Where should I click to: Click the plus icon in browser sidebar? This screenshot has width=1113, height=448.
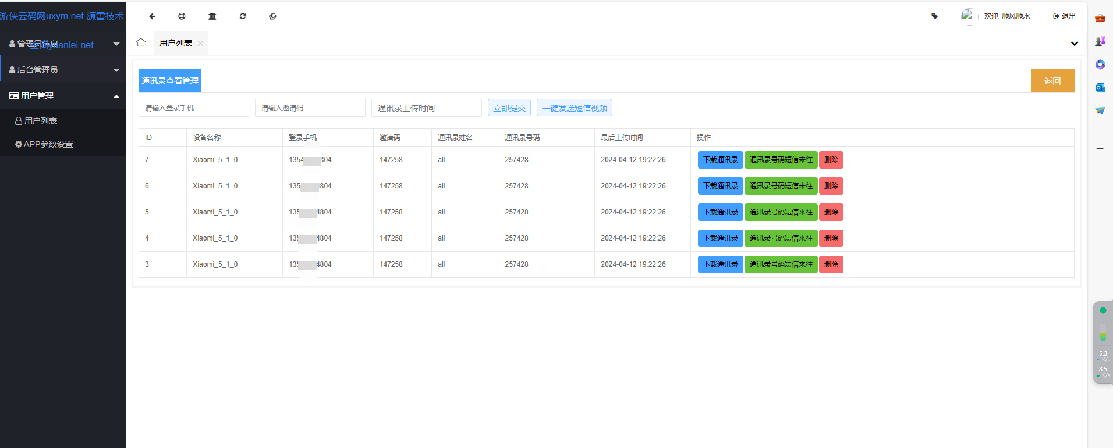coord(1100,149)
